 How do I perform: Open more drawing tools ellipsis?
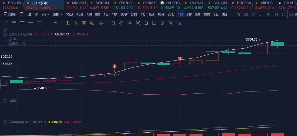[x=56, y=23]
